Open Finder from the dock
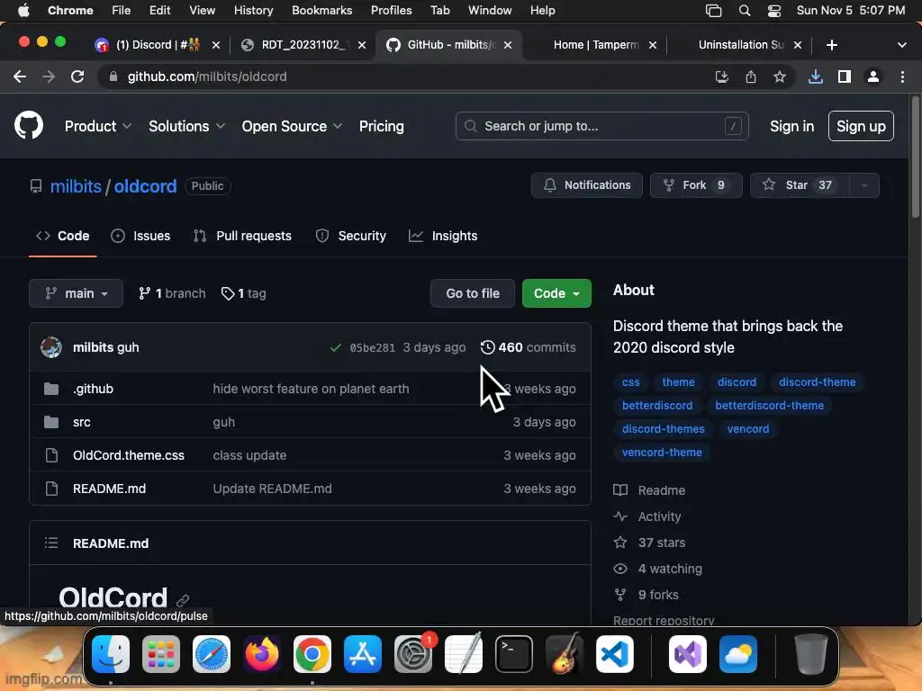The image size is (922, 691). [x=111, y=654]
